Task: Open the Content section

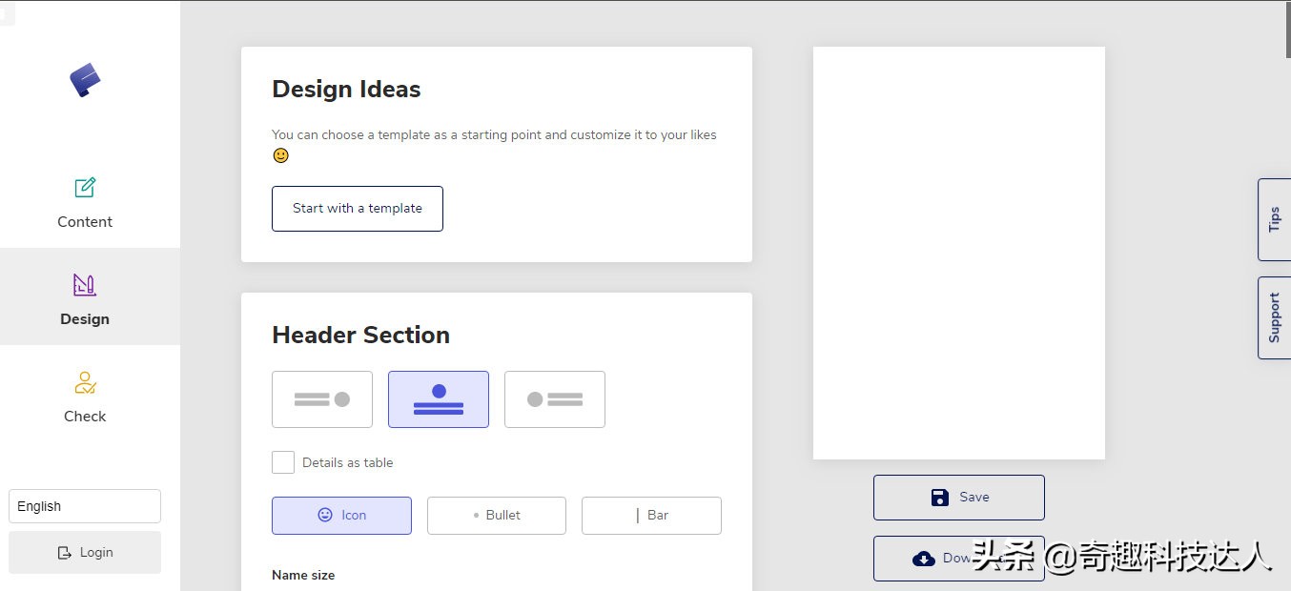Action: [85, 203]
